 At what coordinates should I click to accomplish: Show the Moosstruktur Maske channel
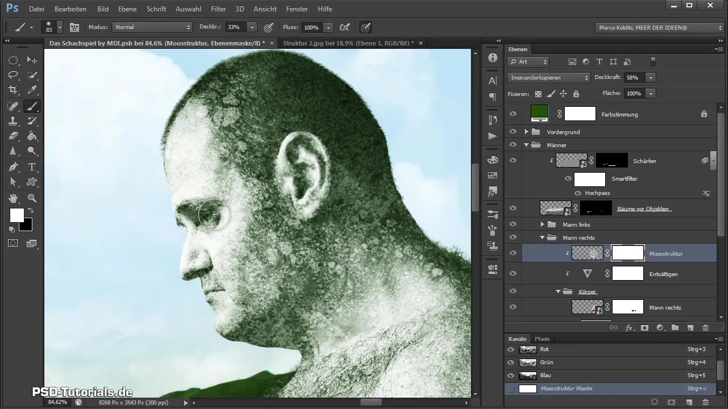click(510, 389)
